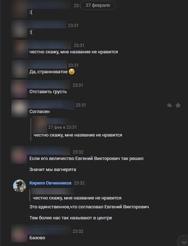This screenshot has width=188, height=246.
Task: Mark the Согласен message with star icon
Action: coord(178,105)
